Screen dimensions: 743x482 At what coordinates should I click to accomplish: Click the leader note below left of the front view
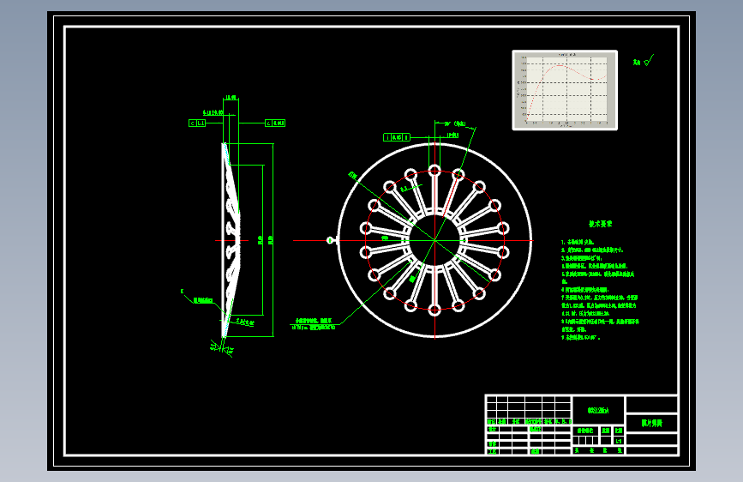tap(312, 324)
